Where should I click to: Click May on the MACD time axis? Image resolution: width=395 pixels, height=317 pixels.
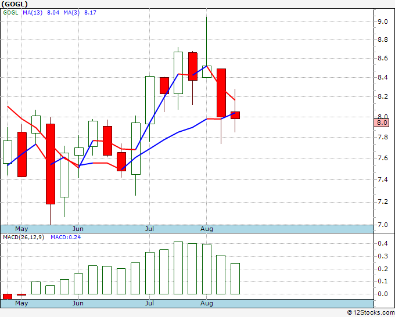click(x=21, y=303)
